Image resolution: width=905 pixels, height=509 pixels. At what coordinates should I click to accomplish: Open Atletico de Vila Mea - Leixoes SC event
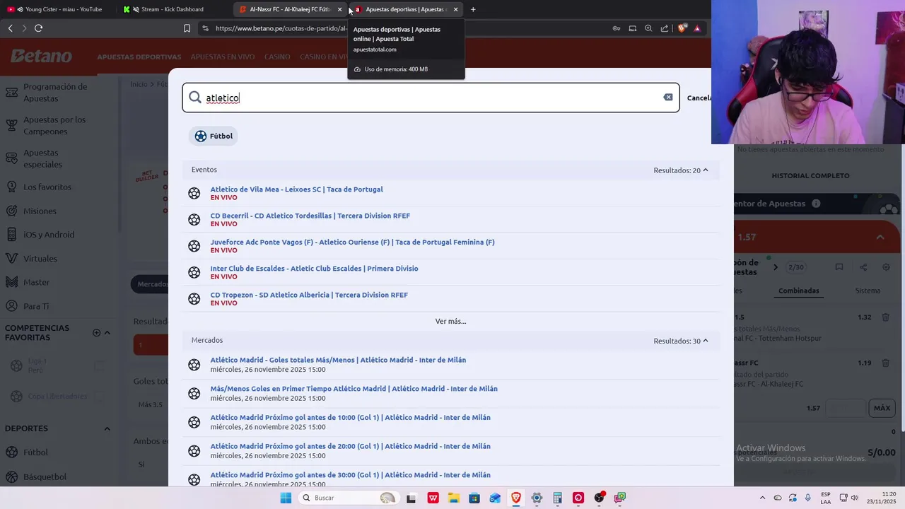coord(296,189)
